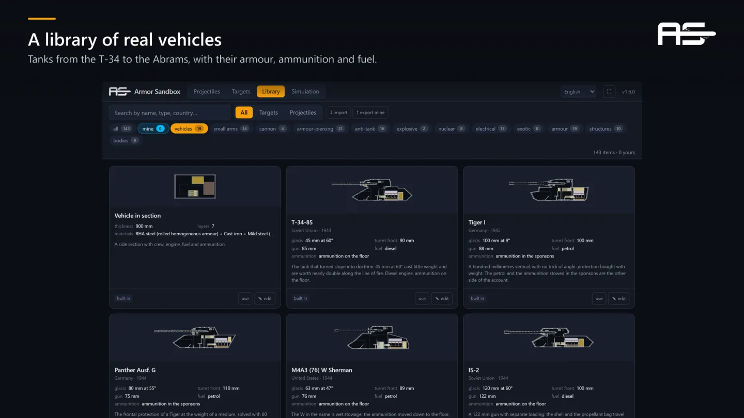Viewport: 744px width, 418px height.
Task: Filter by the all 143 category chip
Action: click(x=122, y=128)
